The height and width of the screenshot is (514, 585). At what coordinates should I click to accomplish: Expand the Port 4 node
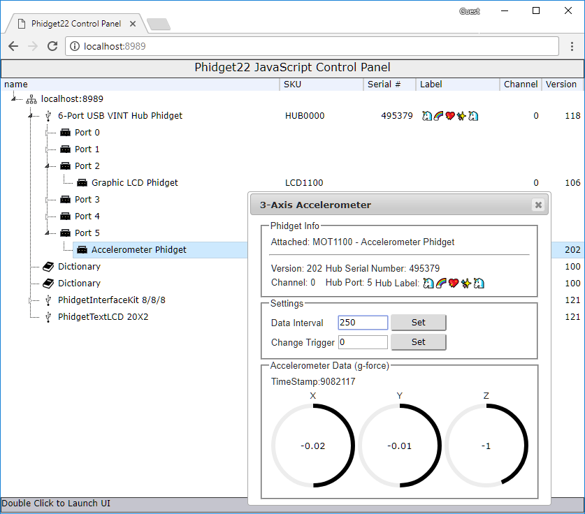tap(48, 216)
